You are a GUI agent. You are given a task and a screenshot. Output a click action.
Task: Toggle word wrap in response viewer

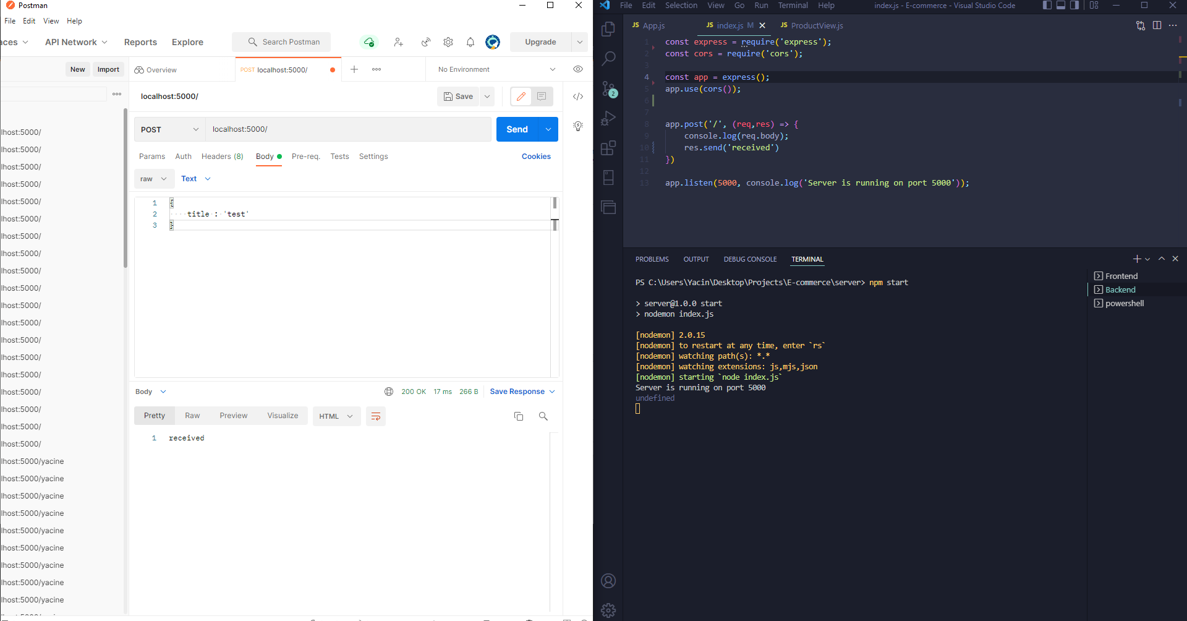click(376, 416)
